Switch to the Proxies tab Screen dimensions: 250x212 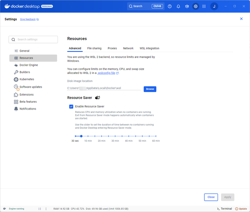point(112,48)
